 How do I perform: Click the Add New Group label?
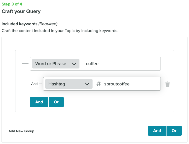[21, 131]
